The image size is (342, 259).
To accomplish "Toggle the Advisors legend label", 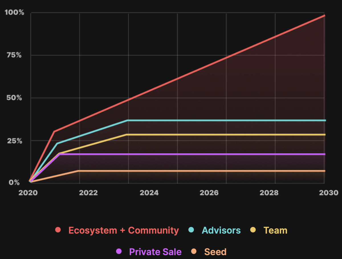I will [x=221, y=230].
